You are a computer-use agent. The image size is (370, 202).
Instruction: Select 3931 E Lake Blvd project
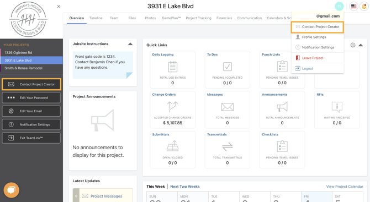[31, 61]
